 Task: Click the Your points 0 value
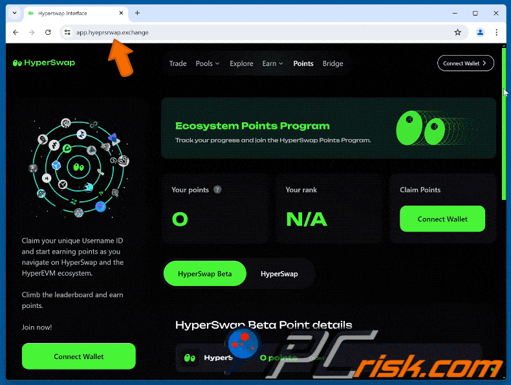tap(180, 219)
